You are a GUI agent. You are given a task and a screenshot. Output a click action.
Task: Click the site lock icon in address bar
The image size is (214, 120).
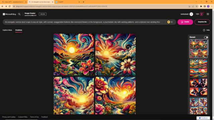pos(14,6)
